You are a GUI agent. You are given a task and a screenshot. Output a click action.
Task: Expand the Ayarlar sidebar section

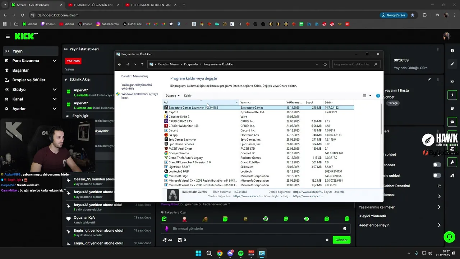55,109
